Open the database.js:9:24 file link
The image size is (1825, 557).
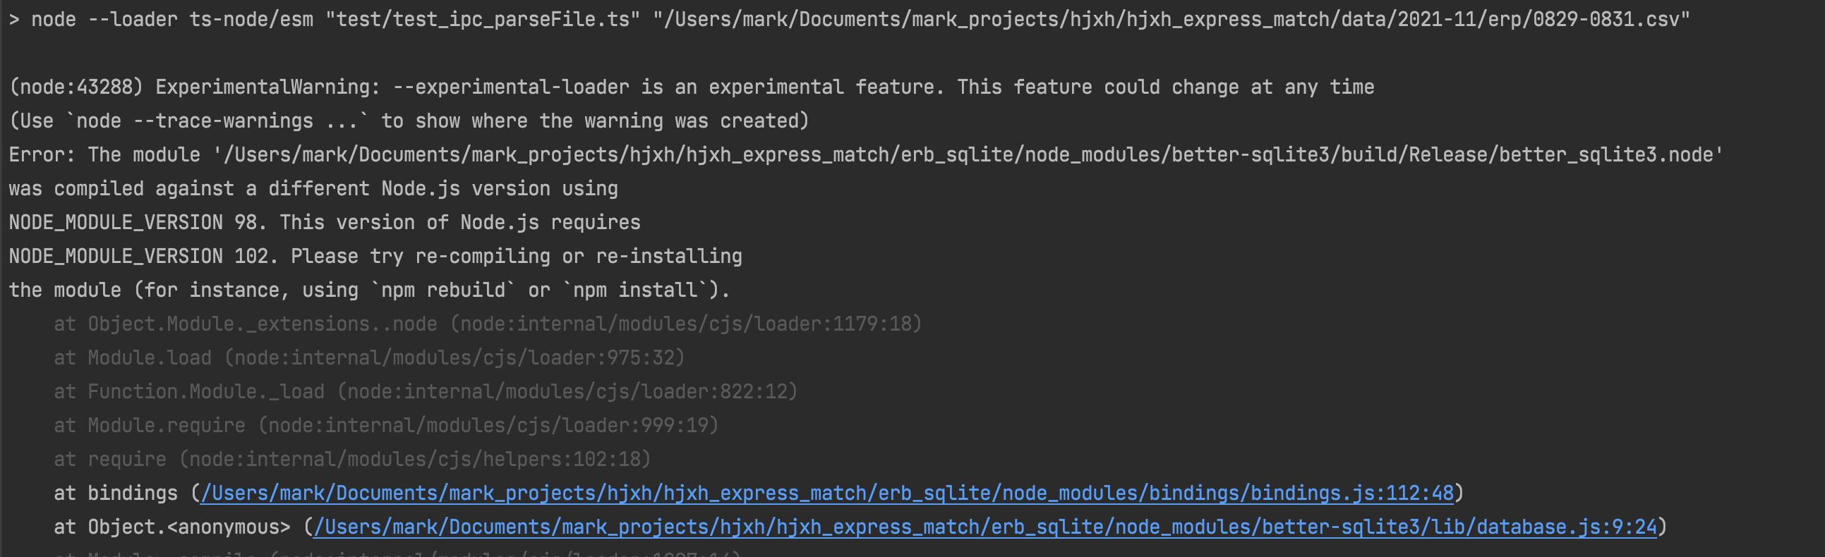[x=985, y=527]
